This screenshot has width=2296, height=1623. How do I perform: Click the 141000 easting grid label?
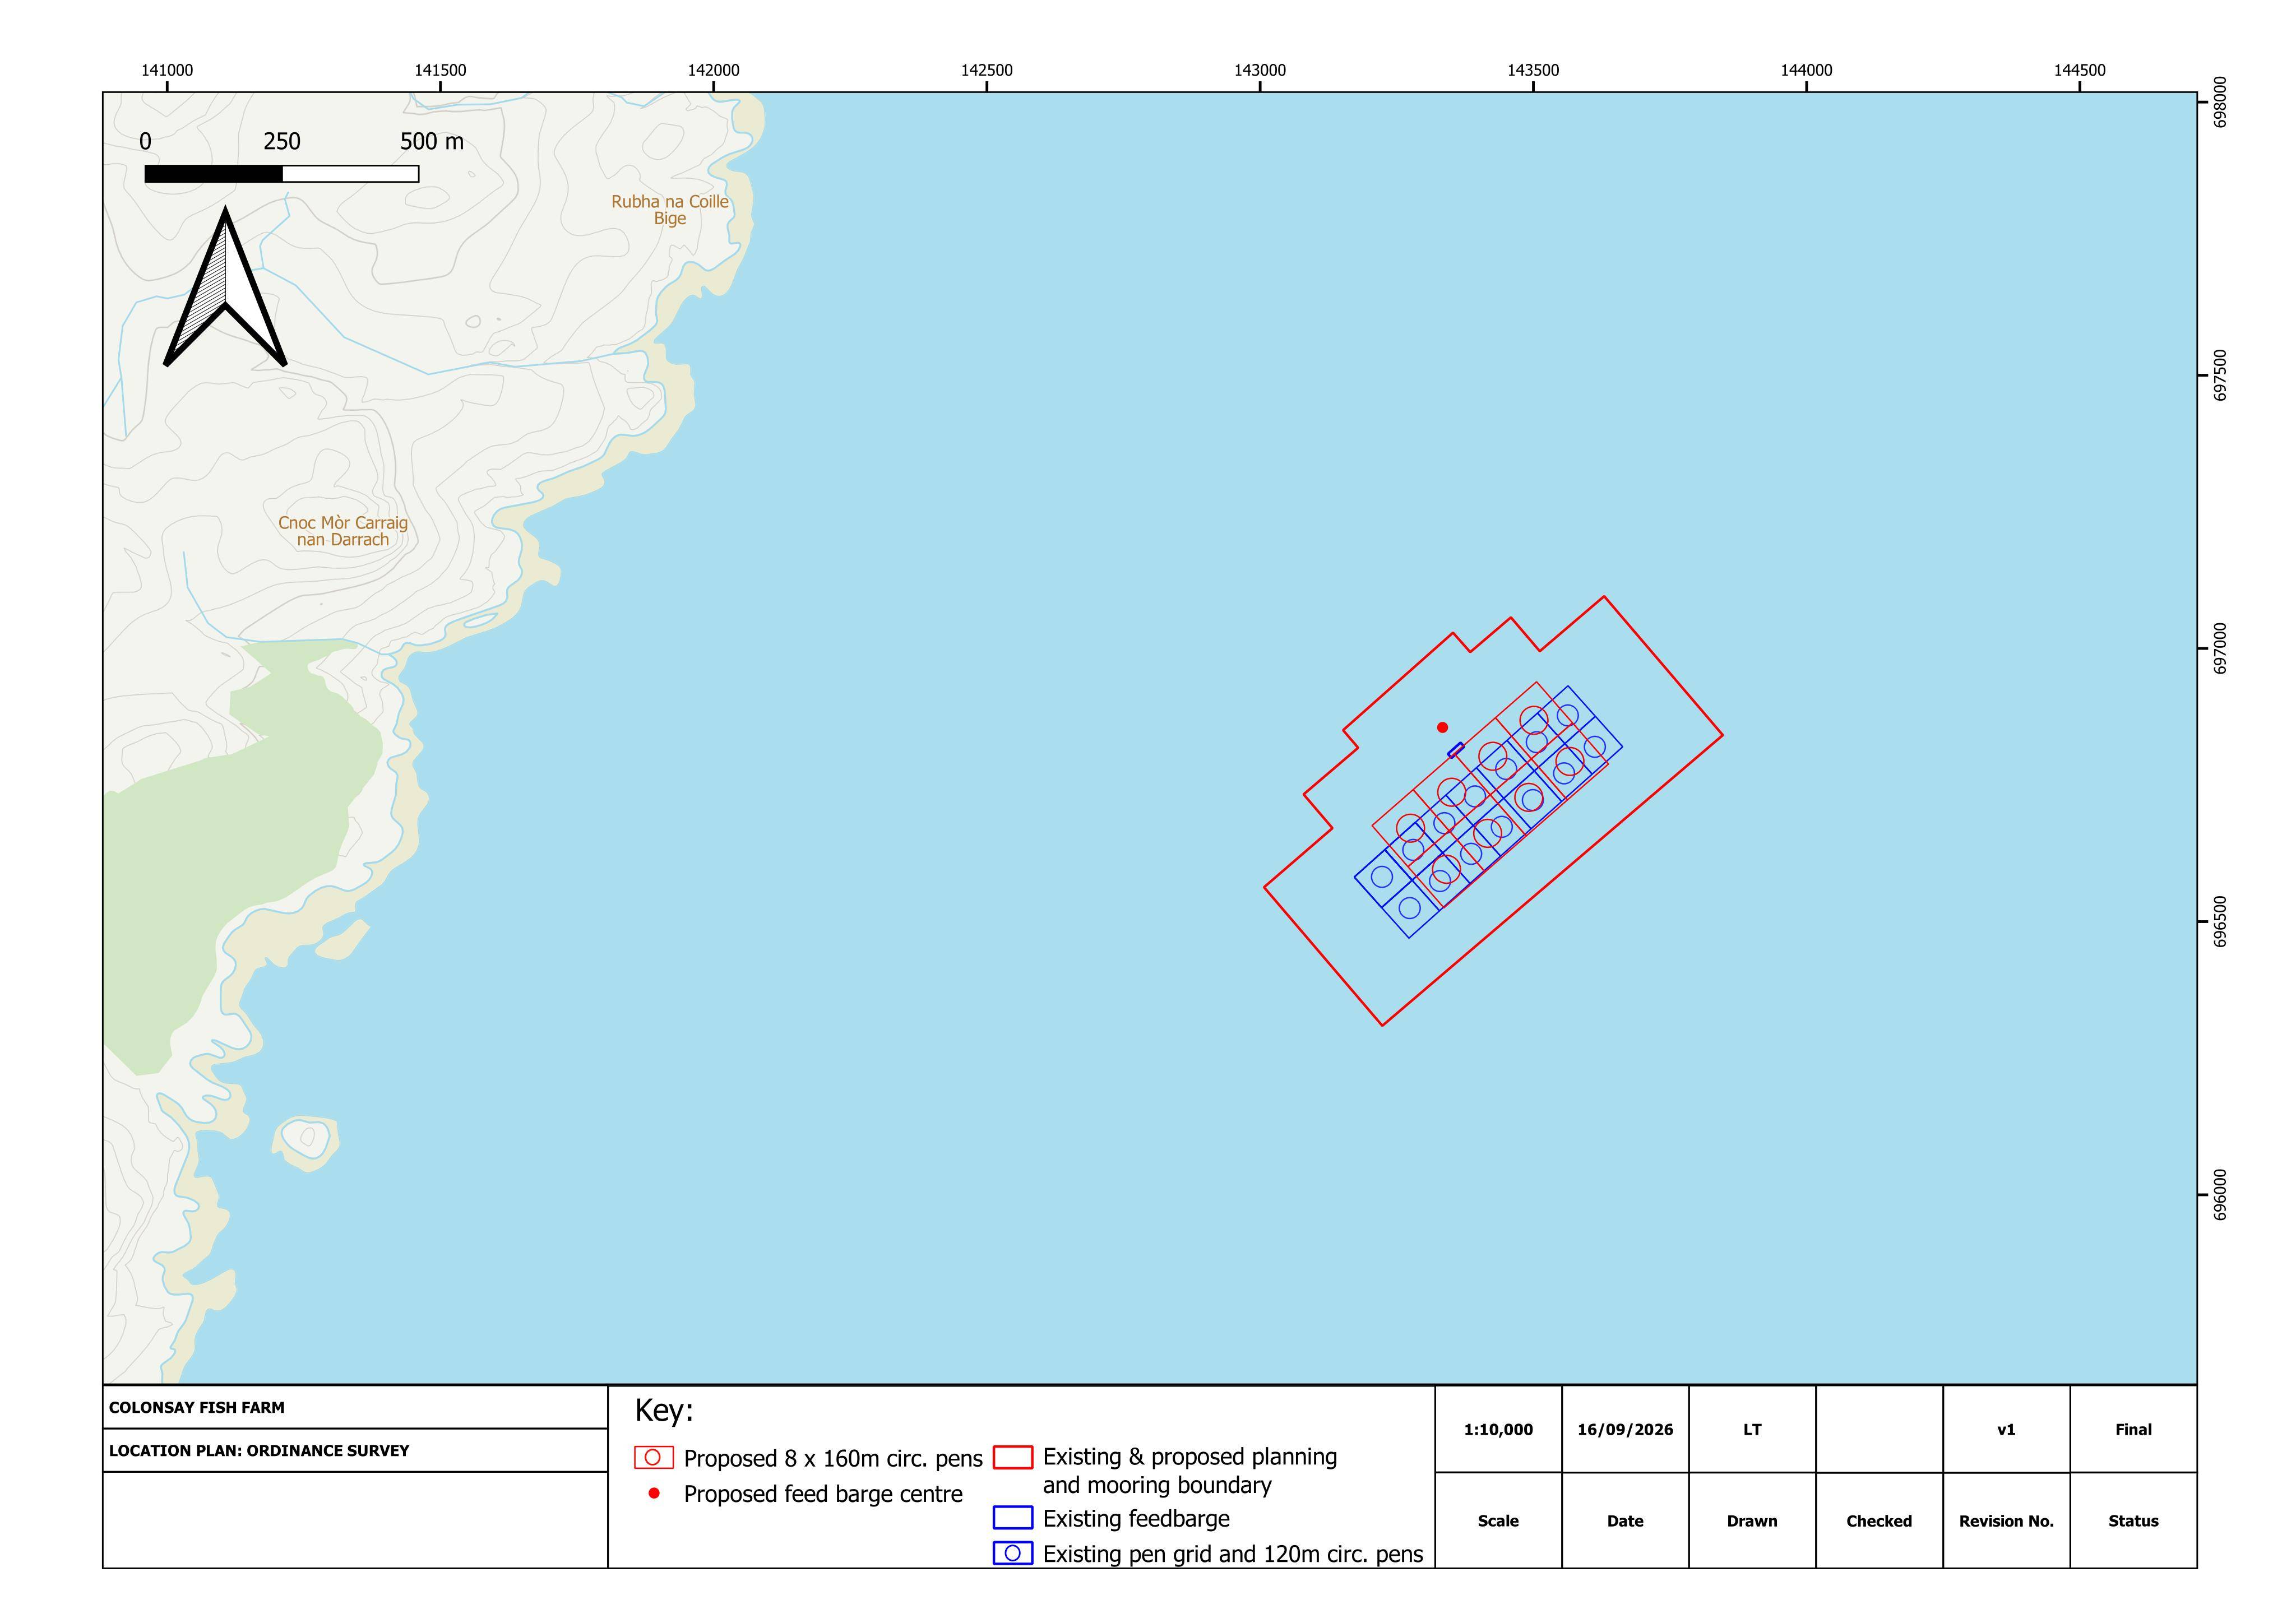pyautogui.click(x=167, y=70)
